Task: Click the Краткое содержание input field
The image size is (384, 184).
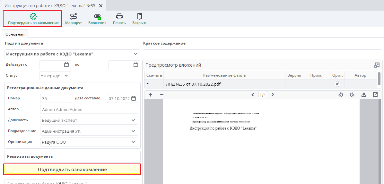Action: [x=262, y=54]
